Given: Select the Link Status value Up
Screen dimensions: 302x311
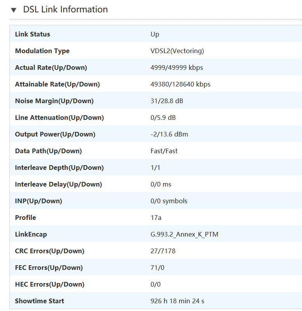Looking at the screenshot, I should [x=155, y=35].
